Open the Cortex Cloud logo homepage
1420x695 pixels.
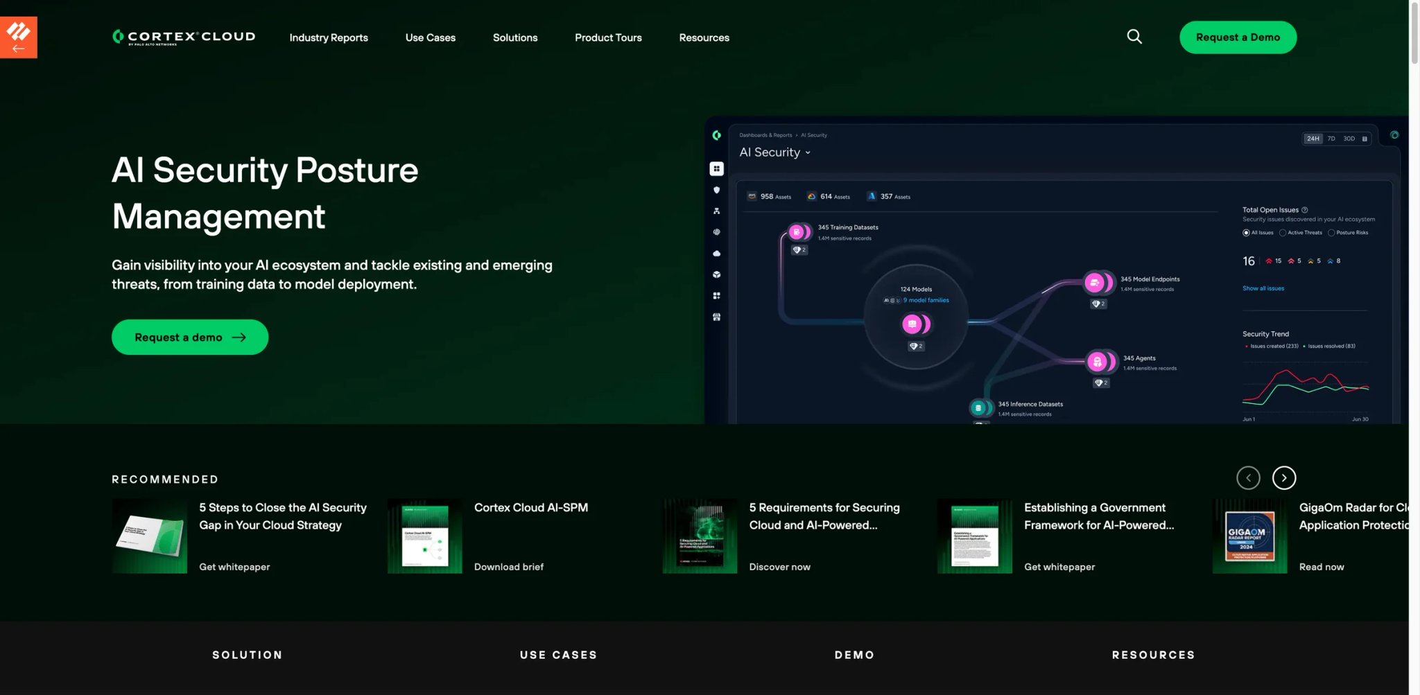coord(184,37)
